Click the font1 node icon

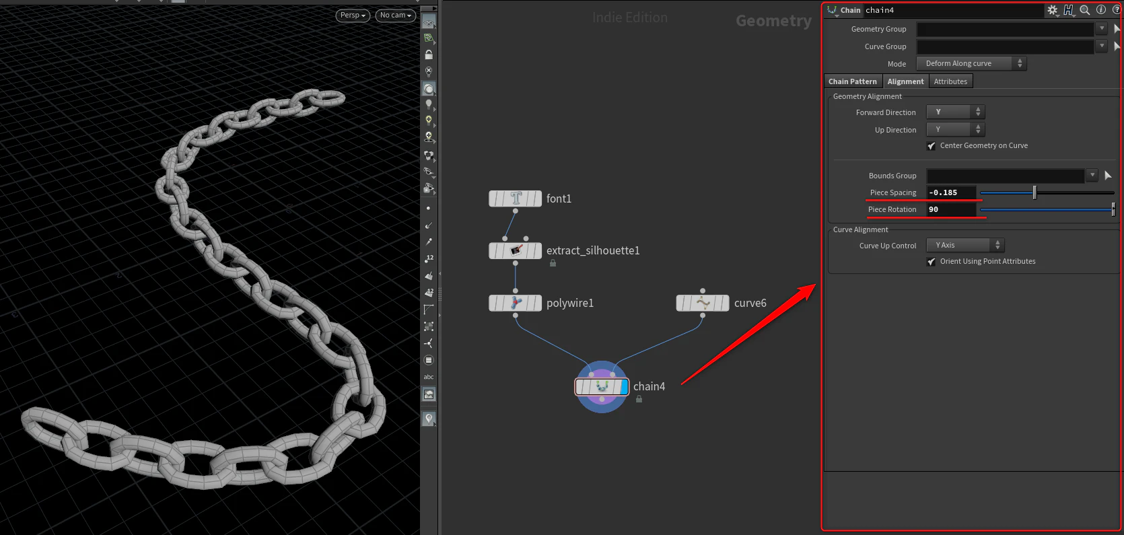pos(516,199)
